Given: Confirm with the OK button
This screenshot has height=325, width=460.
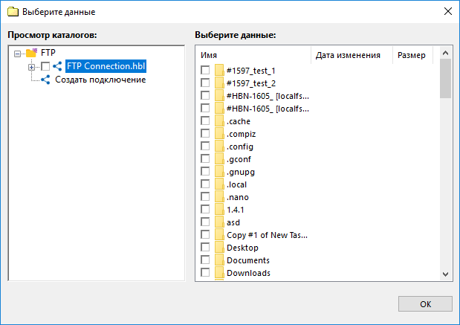Looking at the screenshot, I should (x=425, y=304).
